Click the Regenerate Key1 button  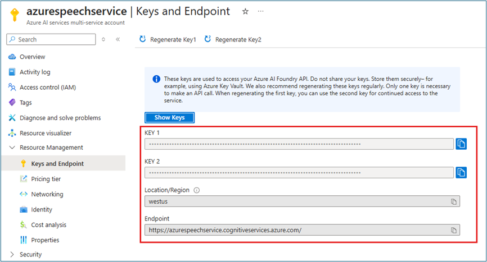(x=168, y=39)
